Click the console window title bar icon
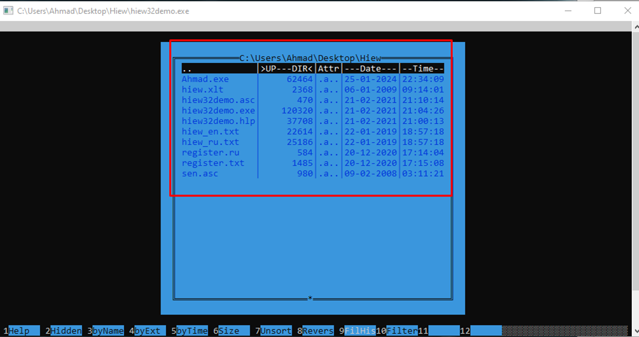The height and width of the screenshot is (337, 639). [8, 10]
